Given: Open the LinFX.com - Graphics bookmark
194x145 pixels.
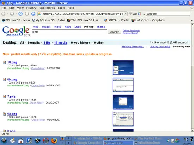Looking at the screenshot, I should pyautogui.click(x=148, y=20).
